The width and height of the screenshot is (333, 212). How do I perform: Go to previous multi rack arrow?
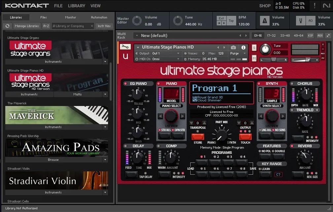click(x=240, y=35)
